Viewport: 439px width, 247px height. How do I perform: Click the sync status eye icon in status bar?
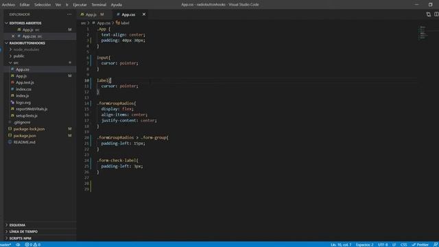click(x=18, y=244)
